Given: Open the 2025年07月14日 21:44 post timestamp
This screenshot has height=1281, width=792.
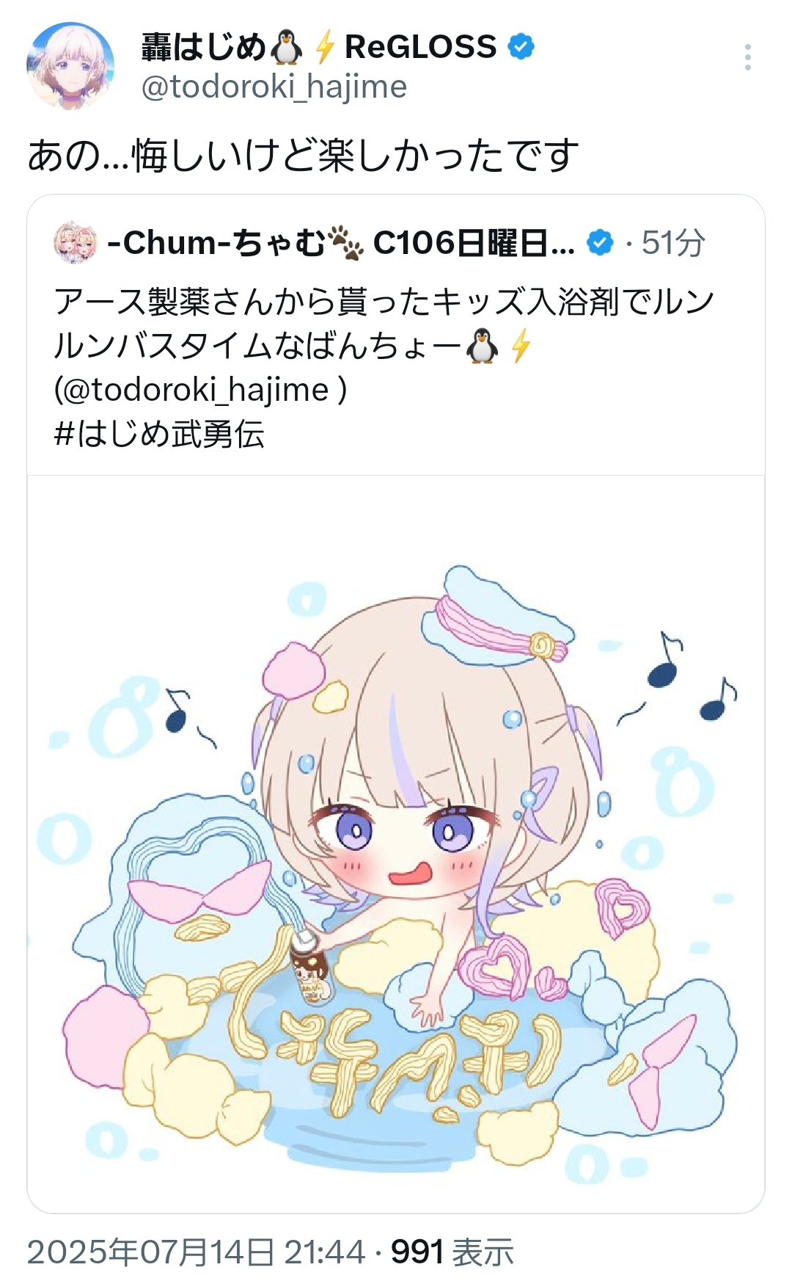Looking at the screenshot, I should 197,1252.
